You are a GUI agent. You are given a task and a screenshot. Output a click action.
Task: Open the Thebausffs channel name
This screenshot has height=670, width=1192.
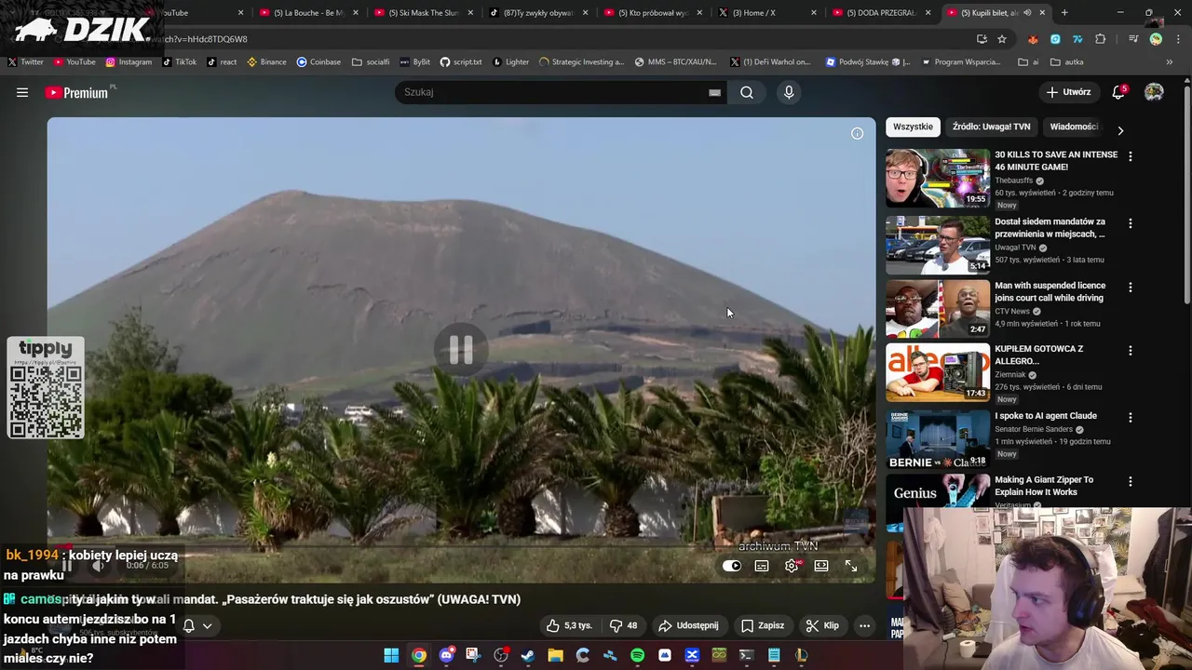tap(1013, 181)
